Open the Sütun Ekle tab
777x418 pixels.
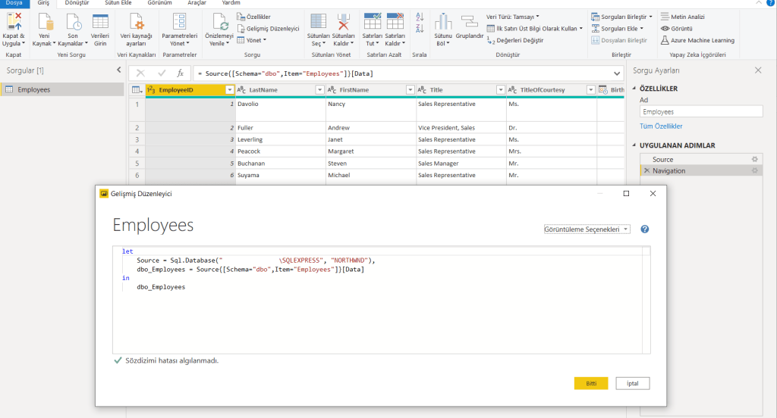click(x=118, y=4)
